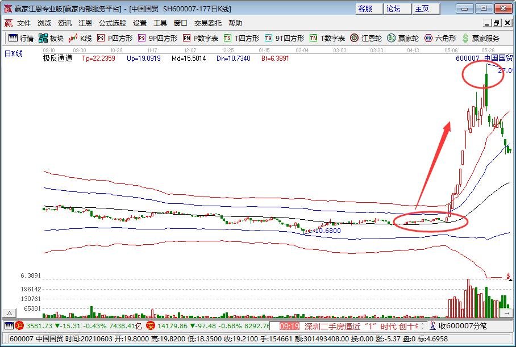Open the 9T四方形 tool
This screenshot has width=516, height=347.
tap(284, 38)
